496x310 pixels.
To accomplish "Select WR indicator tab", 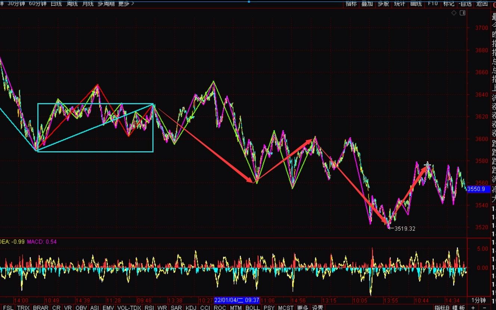I will (162, 307).
